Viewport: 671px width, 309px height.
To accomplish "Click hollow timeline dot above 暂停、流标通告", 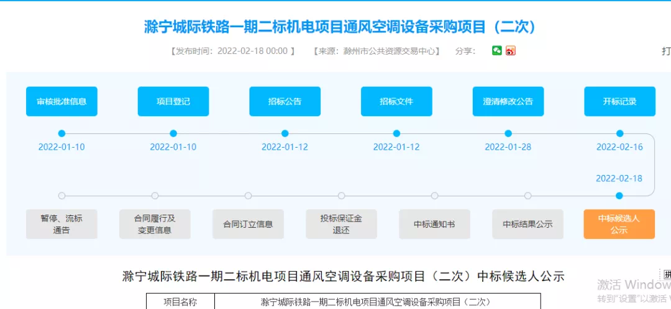I will tap(62, 195).
